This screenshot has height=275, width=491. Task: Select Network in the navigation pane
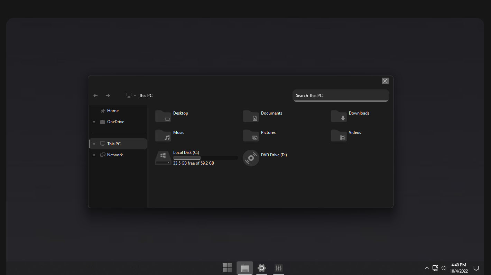tap(118, 155)
